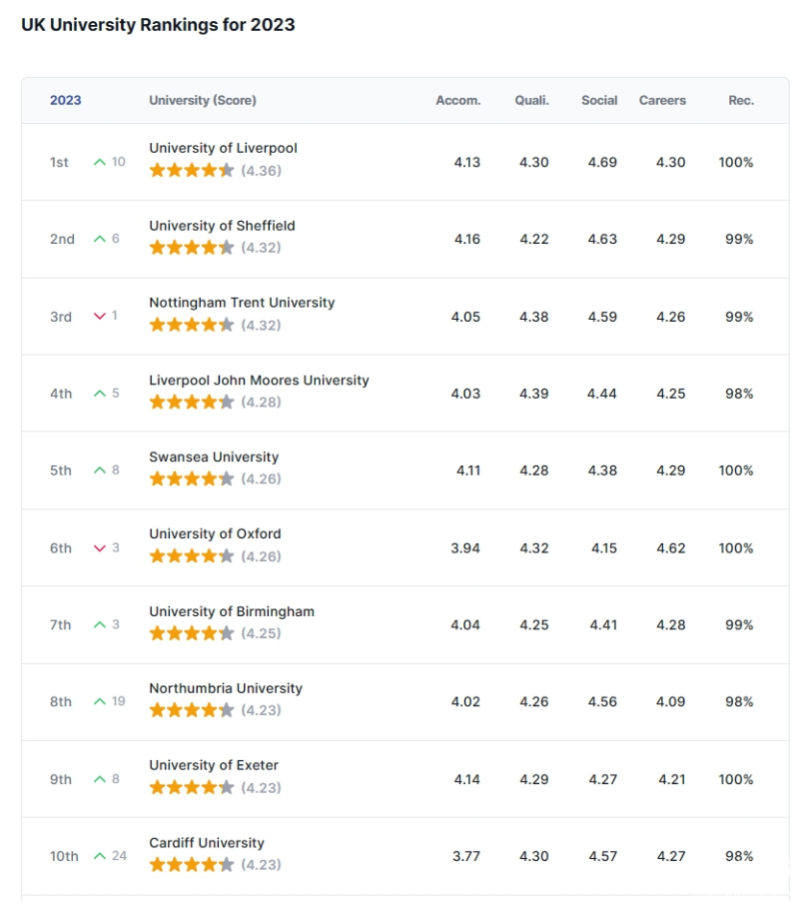The image size is (807, 908).
Task: Click the green up arrow in the 9th row
Action: [100, 779]
